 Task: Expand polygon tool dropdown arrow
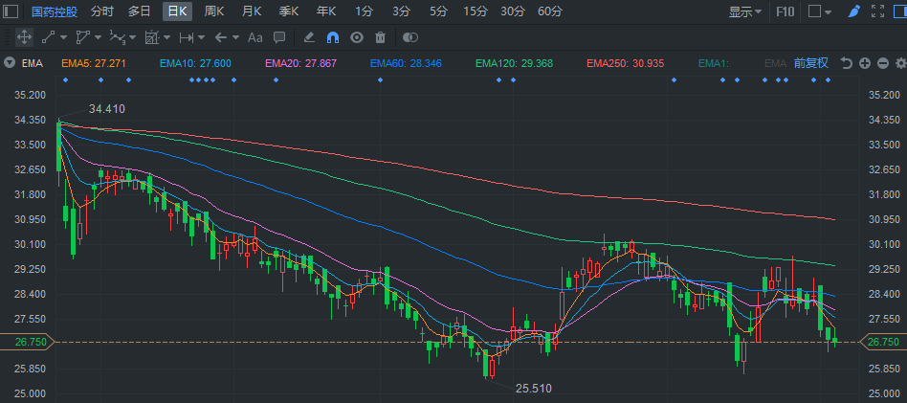(x=98, y=37)
